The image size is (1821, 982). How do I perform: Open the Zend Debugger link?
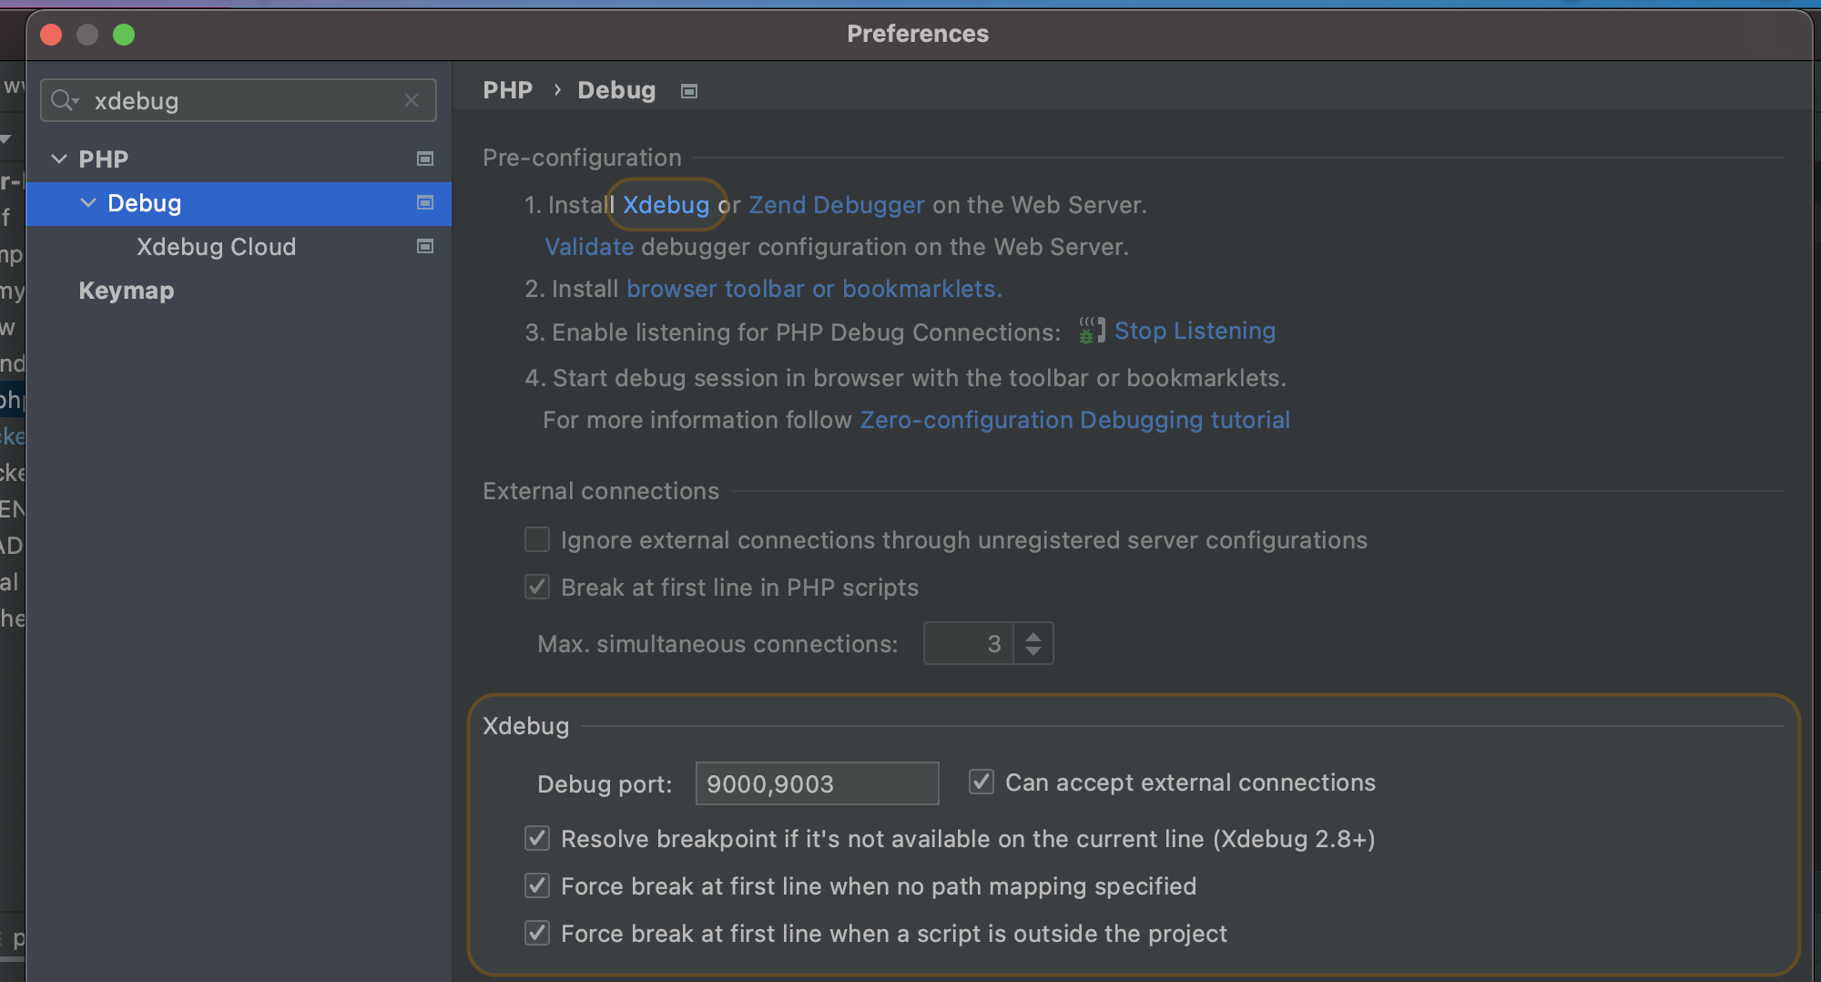click(836, 205)
